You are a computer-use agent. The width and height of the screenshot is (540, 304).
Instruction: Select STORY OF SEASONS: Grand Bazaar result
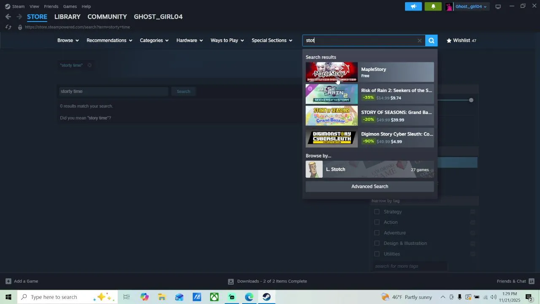[370, 116]
